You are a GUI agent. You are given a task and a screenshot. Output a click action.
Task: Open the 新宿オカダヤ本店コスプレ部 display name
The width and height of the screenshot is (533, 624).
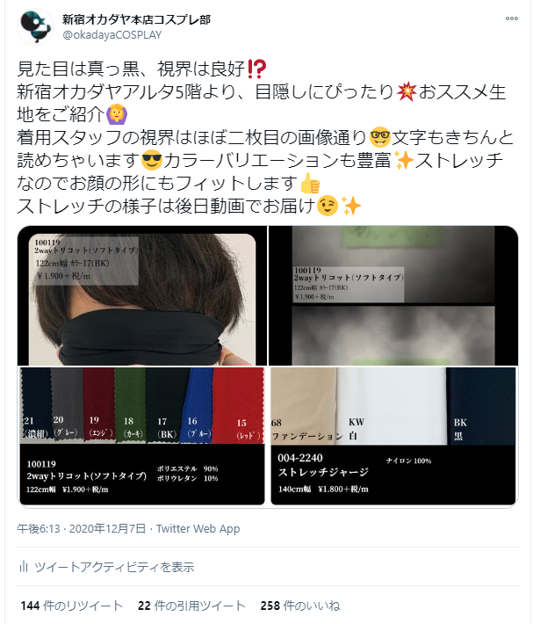coord(136,19)
